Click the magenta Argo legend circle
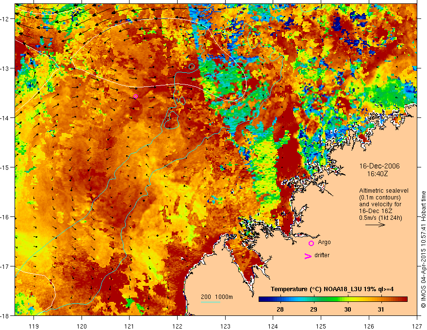 click(x=311, y=243)
